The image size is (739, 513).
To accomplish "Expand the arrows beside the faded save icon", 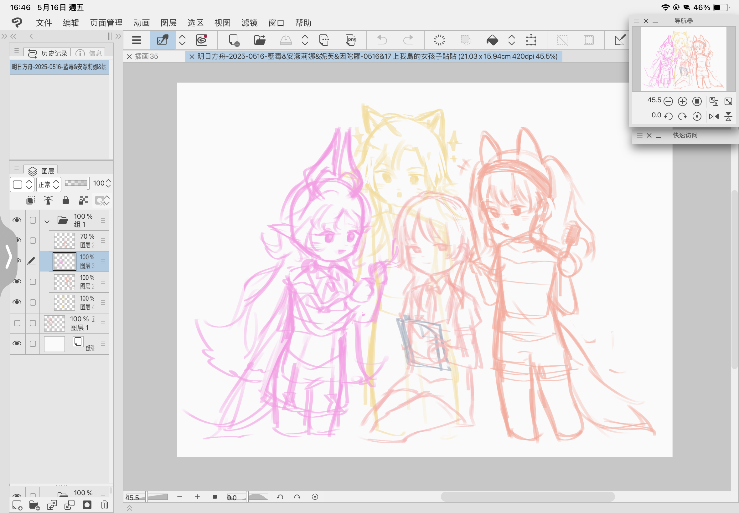I will pyautogui.click(x=305, y=40).
